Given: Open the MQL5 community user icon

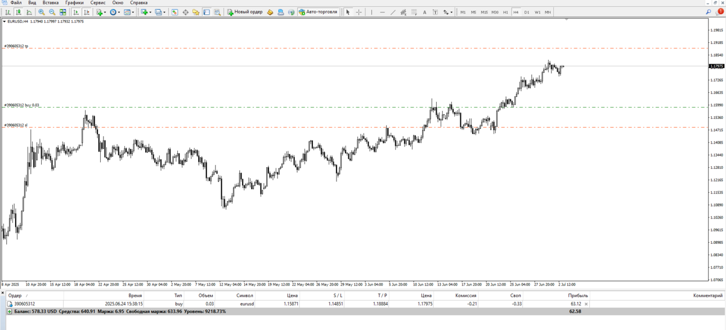Looking at the screenshot, I should (x=281, y=12).
